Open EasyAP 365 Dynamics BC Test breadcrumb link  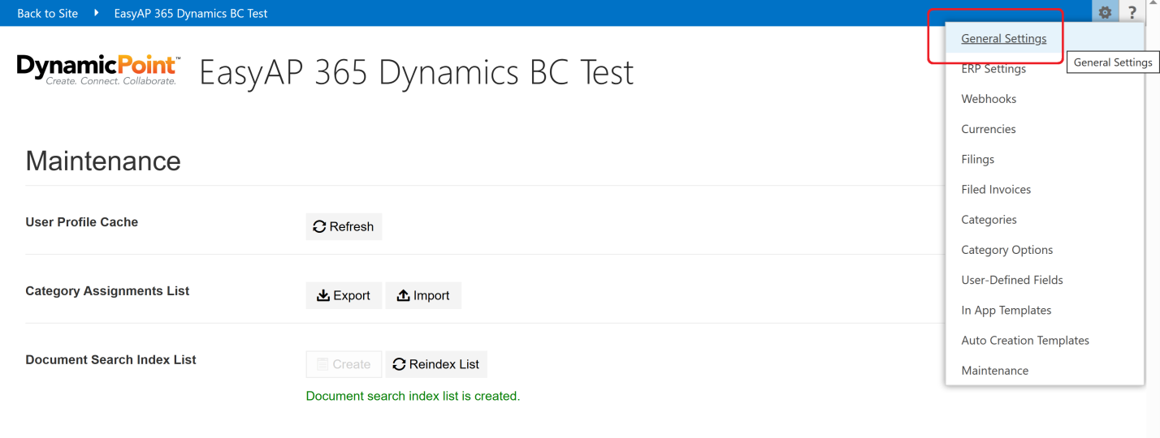point(191,13)
